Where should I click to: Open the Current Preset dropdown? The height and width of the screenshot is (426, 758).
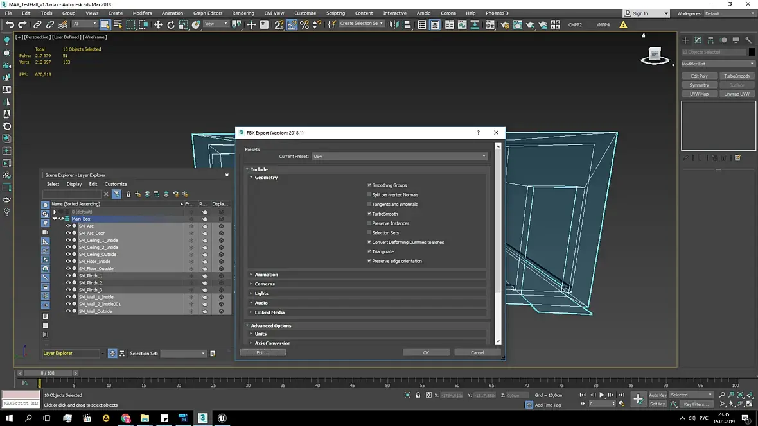[x=399, y=156]
